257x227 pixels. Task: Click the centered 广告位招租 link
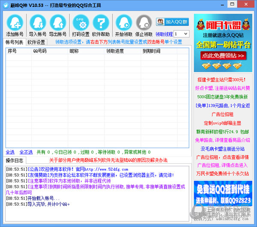click(x=222, y=114)
